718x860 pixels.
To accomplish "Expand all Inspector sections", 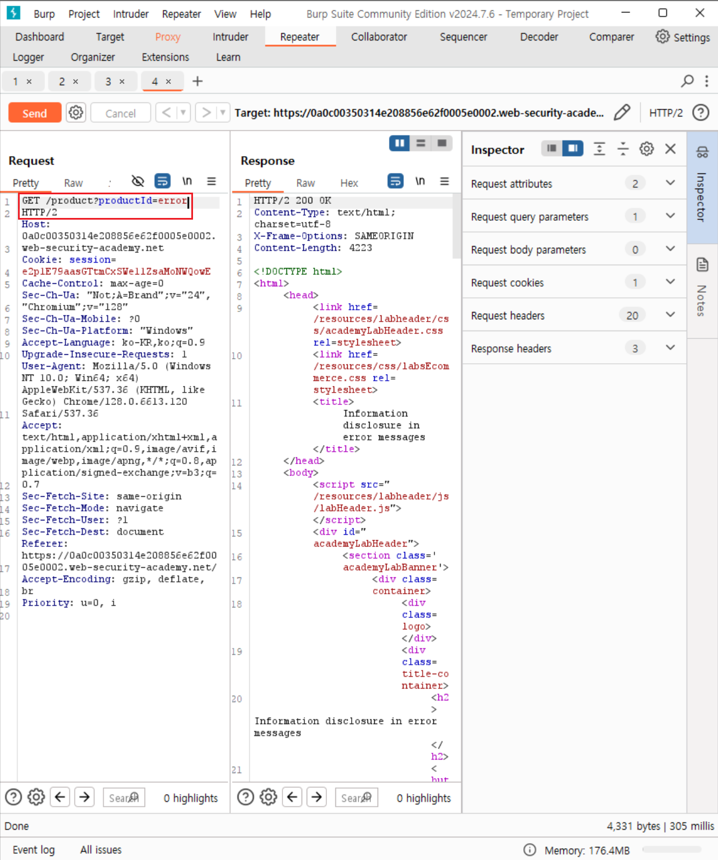I will tap(599, 149).
